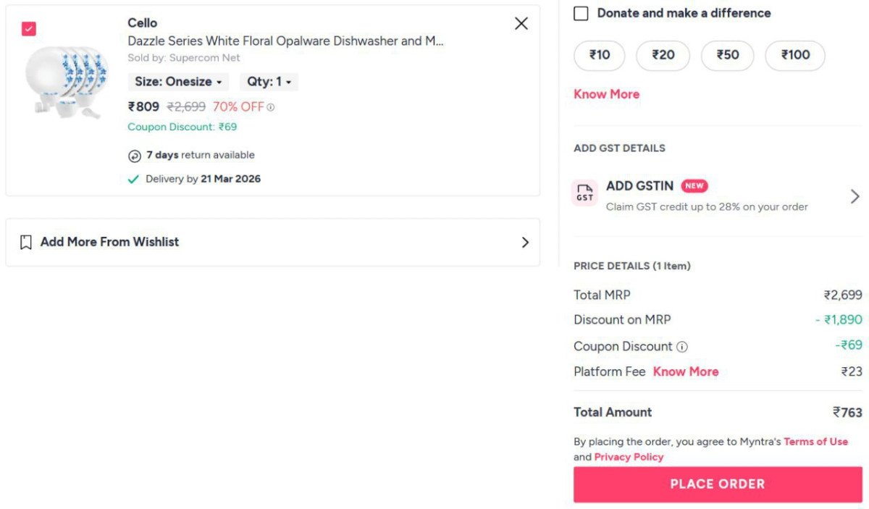The width and height of the screenshot is (869, 509).
Task: Open the Privacy Policy link
Action: (x=627, y=457)
